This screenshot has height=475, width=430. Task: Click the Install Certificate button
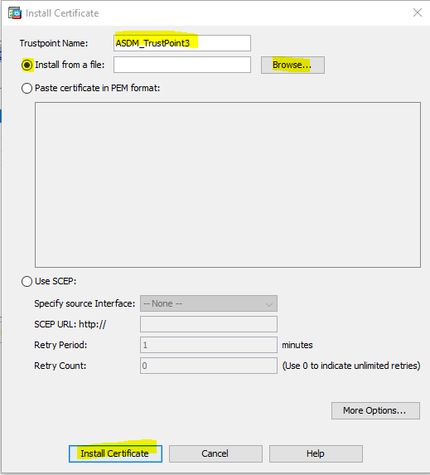point(115,453)
